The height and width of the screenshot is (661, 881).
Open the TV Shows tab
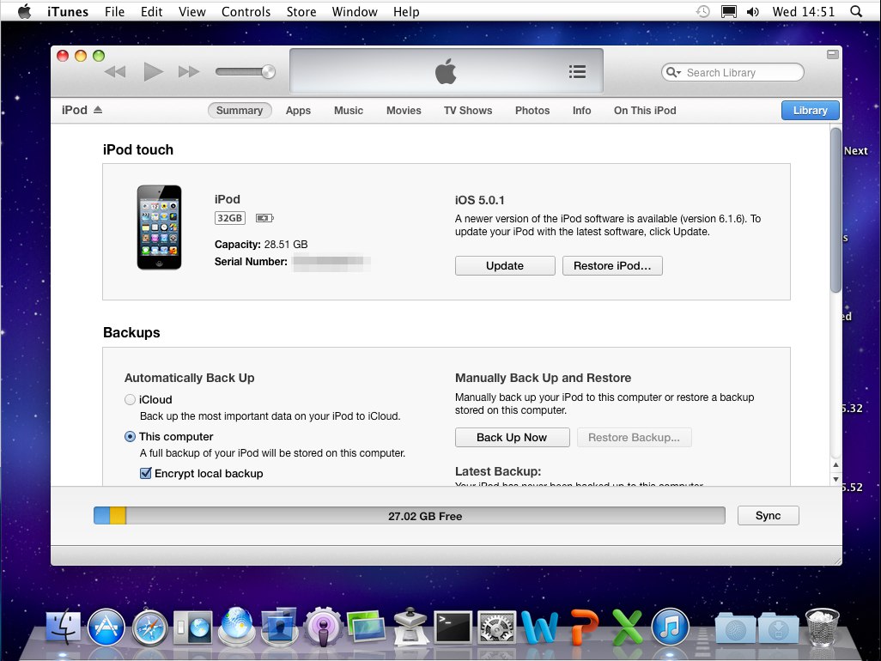[467, 111]
